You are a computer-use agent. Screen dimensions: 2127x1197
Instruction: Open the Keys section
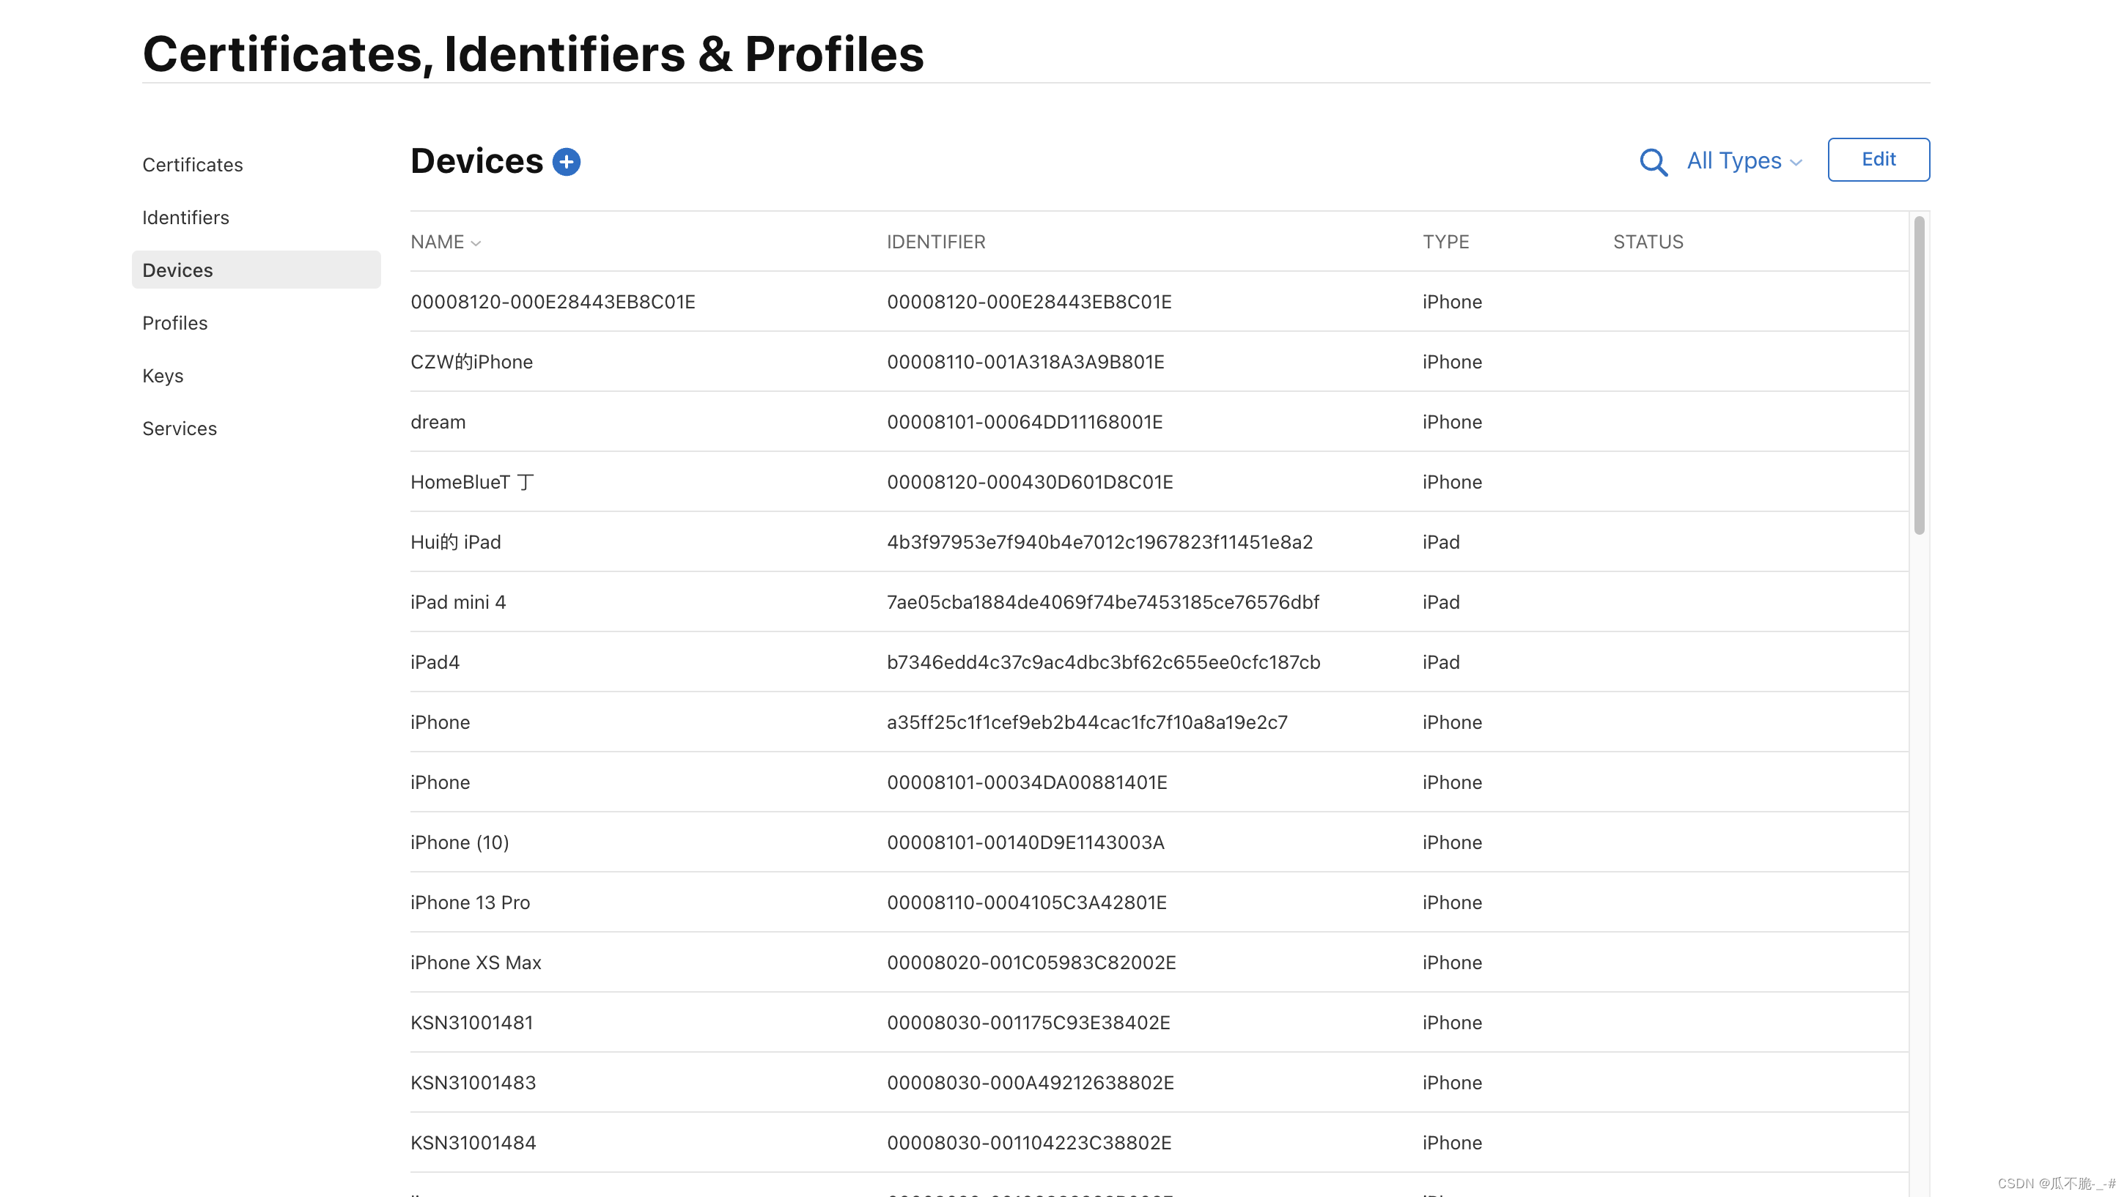pyautogui.click(x=162, y=376)
